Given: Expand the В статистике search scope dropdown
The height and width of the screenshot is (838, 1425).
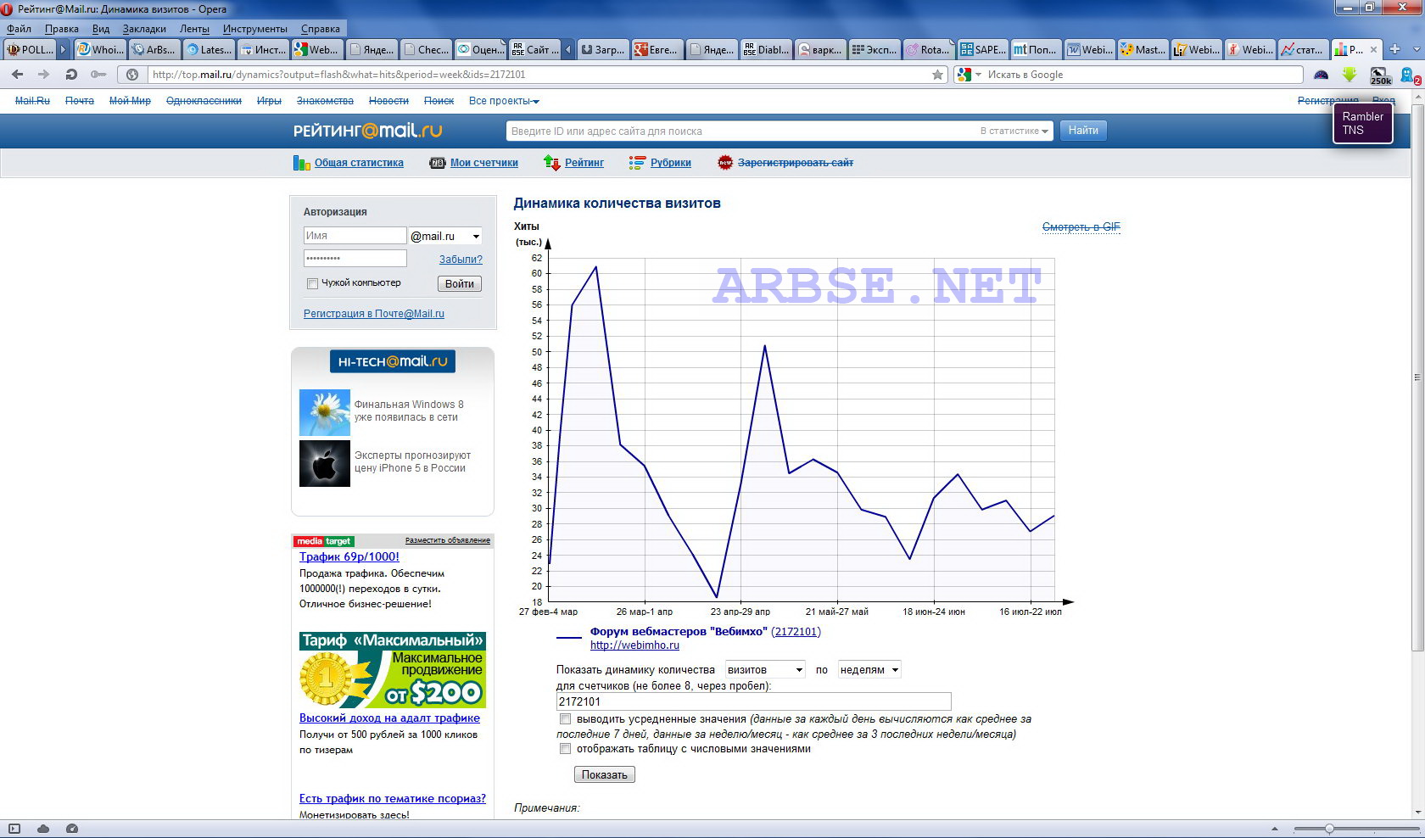Looking at the screenshot, I should coord(1014,131).
